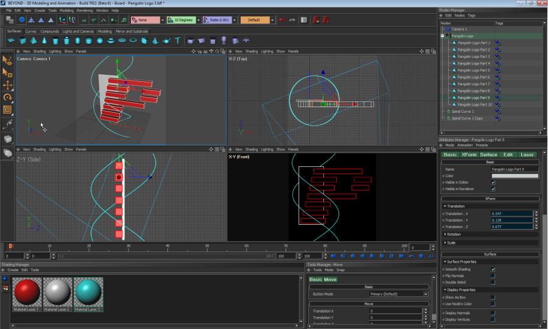Switch to the Lights and Cameras tab
Viewport: 548px width, 329px height.
pos(79,31)
